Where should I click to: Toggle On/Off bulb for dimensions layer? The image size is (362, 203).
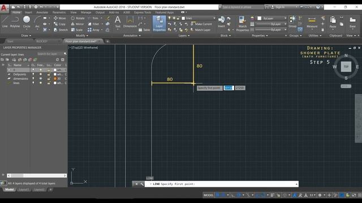click(x=33, y=79)
